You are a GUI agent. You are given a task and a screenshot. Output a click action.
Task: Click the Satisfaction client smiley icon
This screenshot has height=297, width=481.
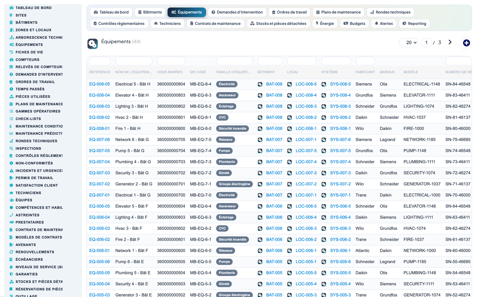coord(11,185)
